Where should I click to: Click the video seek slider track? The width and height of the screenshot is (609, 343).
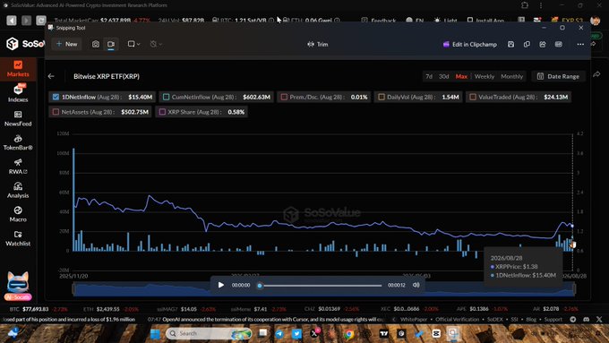[x=321, y=286]
